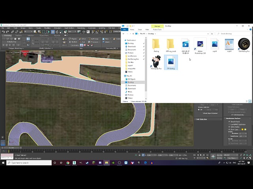The width and height of the screenshot is (253, 189).
Task: Toggle Show Cage checkbox
Action: click(229, 130)
